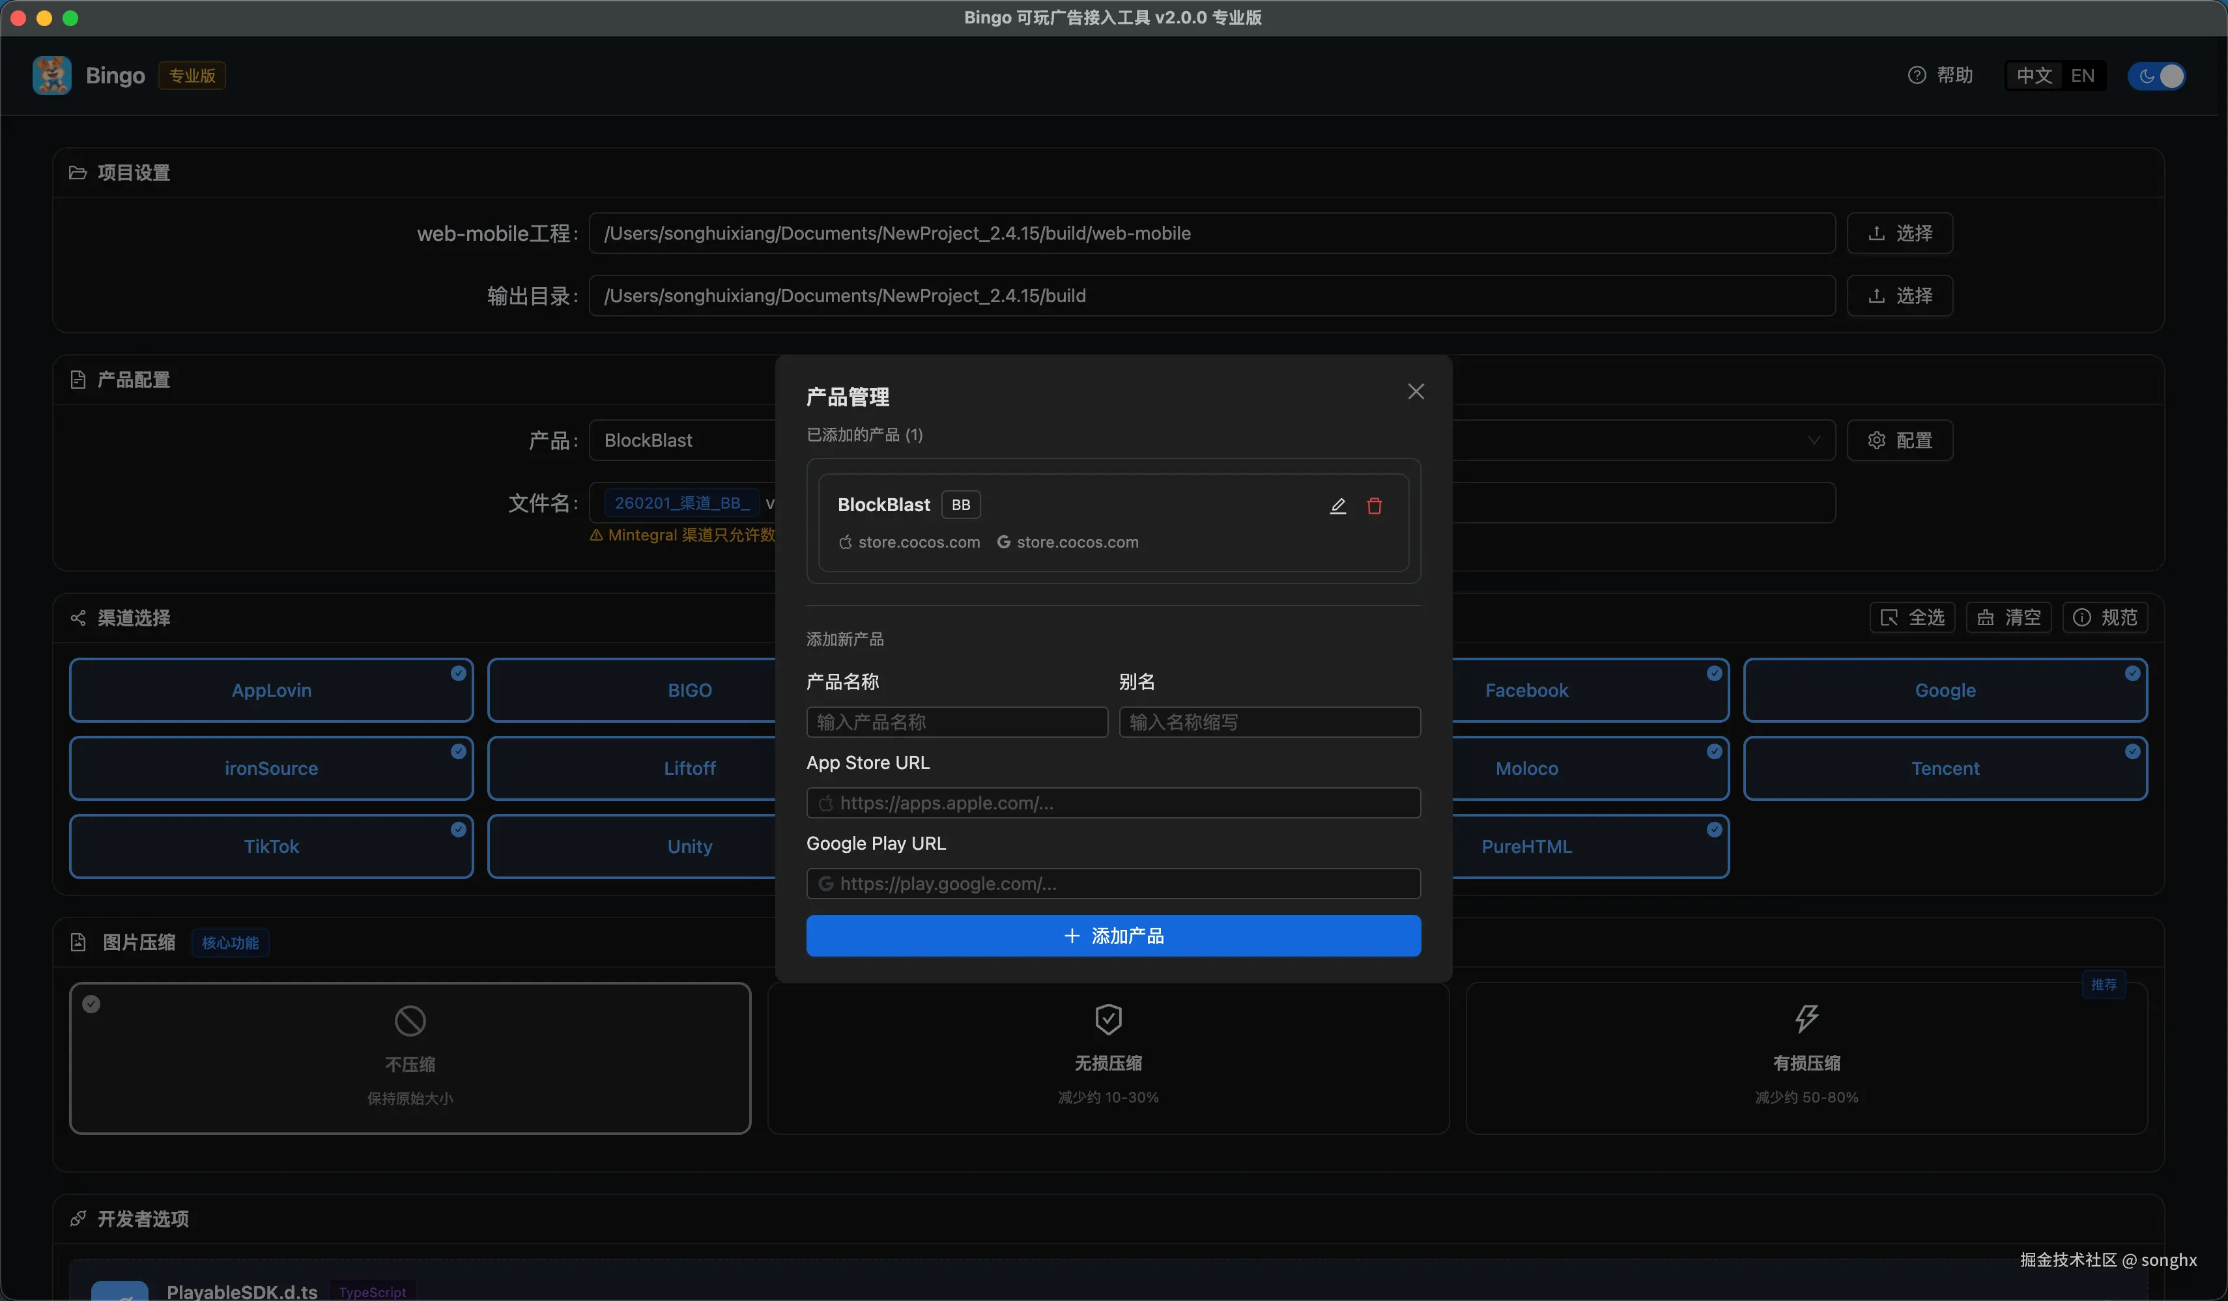Switch language to EN
This screenshot has height=1301, width=2228.
[2082, 75]
